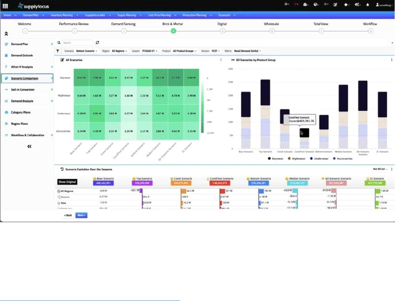This screenshot has height=301, width=395.
Task: Open Cost Price Planning menu in navigation bar
Action: coord(162,15)
